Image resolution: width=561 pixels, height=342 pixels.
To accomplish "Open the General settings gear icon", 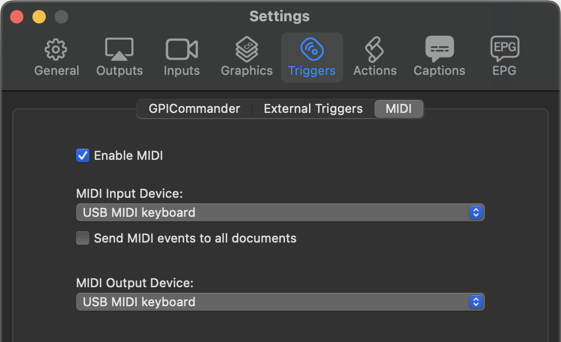I will click(x=56, y=49).
